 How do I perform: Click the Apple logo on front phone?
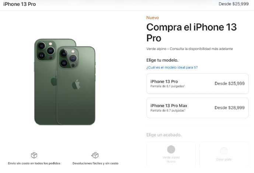tap(76, 84)
